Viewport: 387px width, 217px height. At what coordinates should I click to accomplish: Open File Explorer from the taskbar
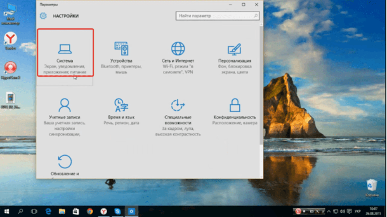(x=62, y=211)
